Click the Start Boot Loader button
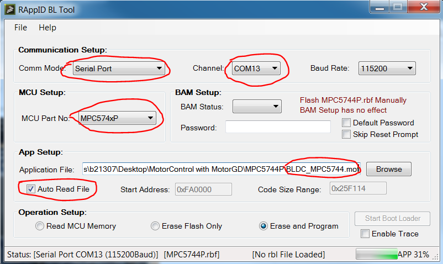The height and width of the screenshot is (264, 443). click(393, 219)
